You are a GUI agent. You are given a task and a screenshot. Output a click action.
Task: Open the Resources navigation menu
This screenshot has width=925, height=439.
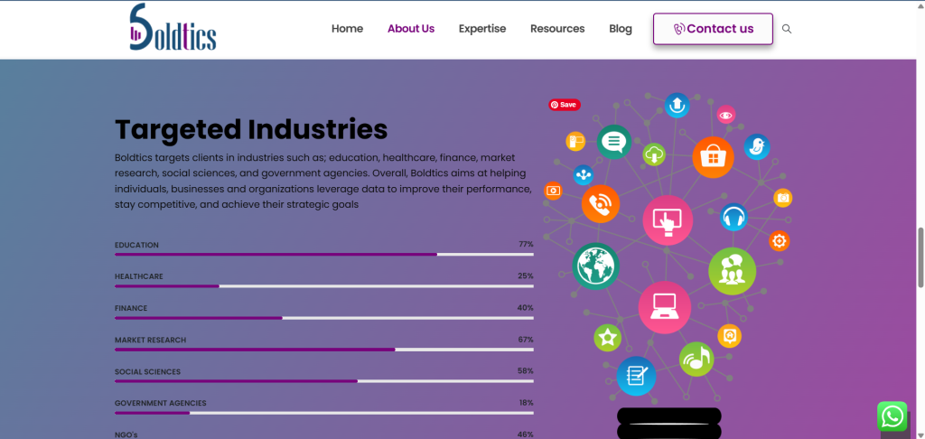coord(556,28)
